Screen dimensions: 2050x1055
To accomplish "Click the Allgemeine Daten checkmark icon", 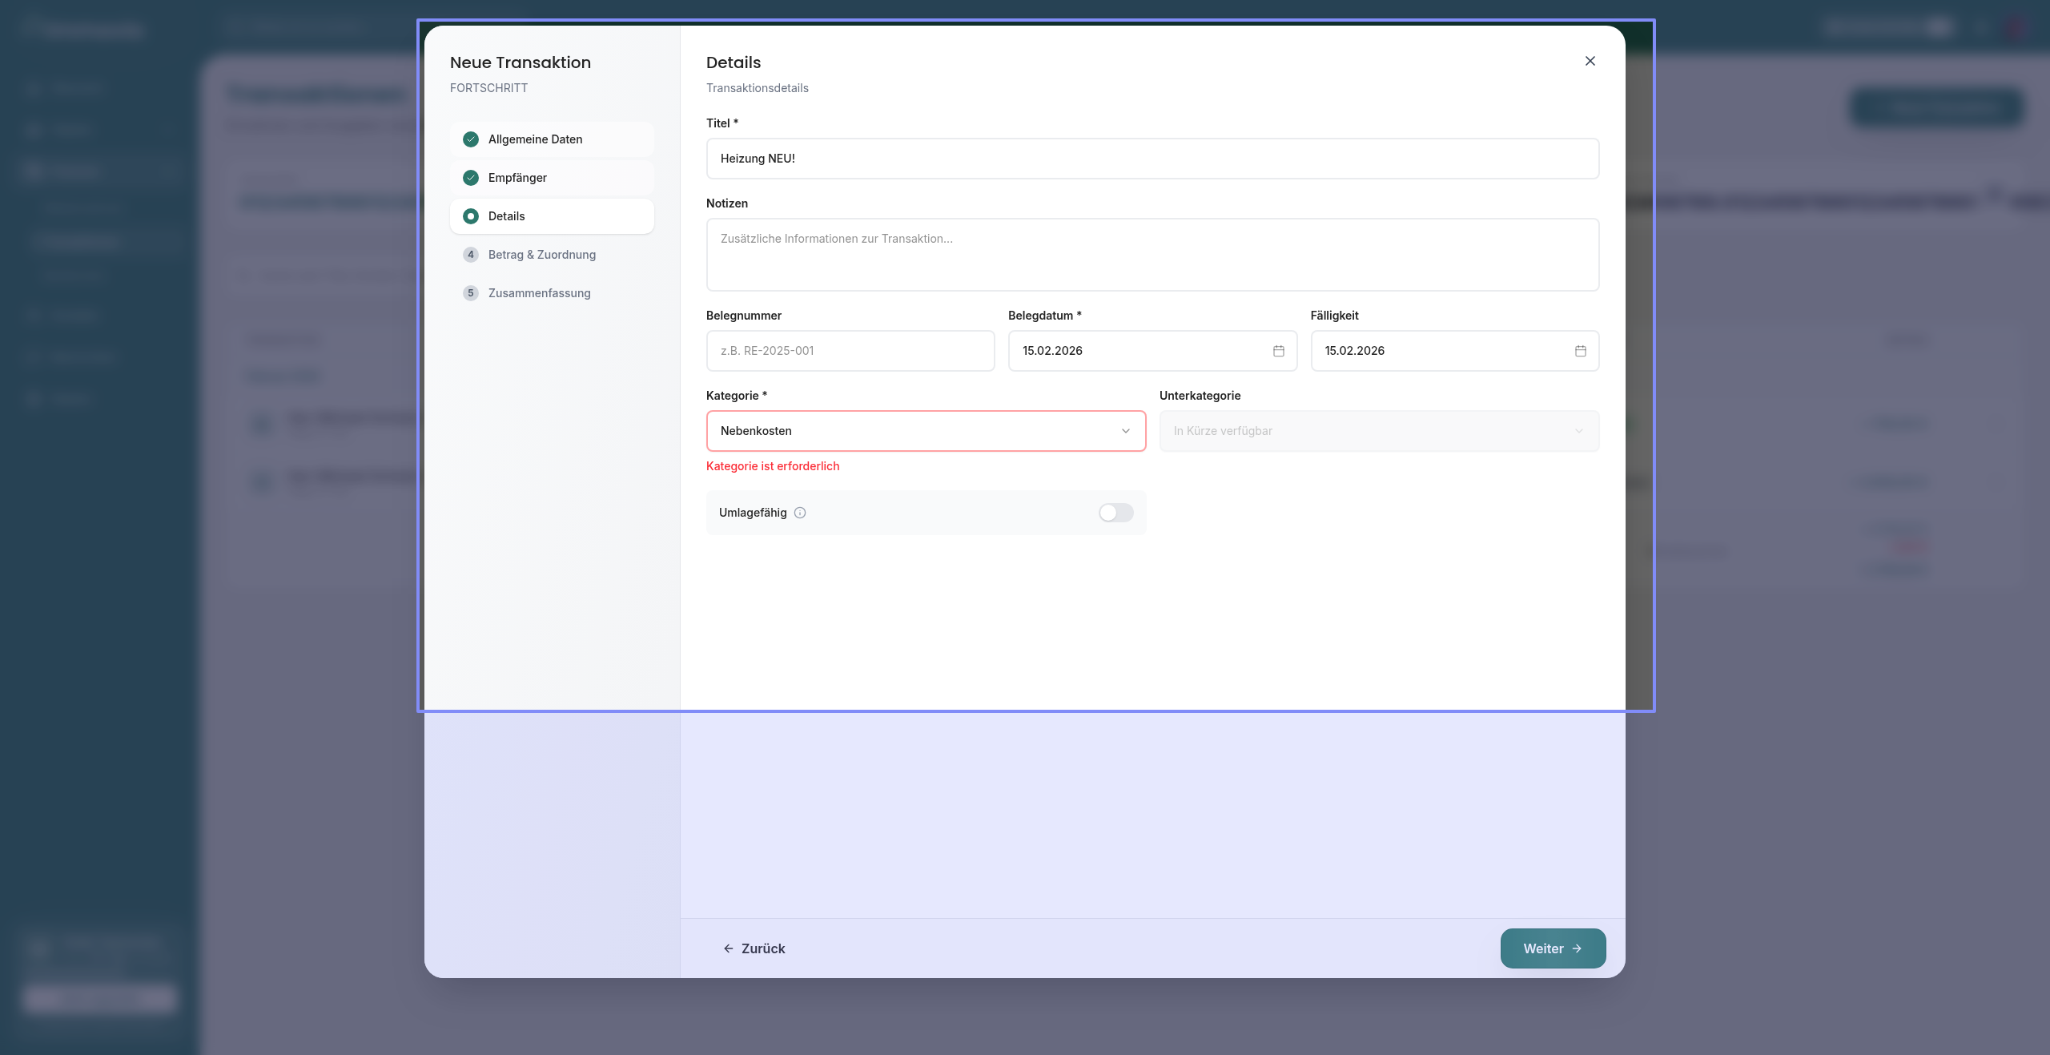I will 471,139.
